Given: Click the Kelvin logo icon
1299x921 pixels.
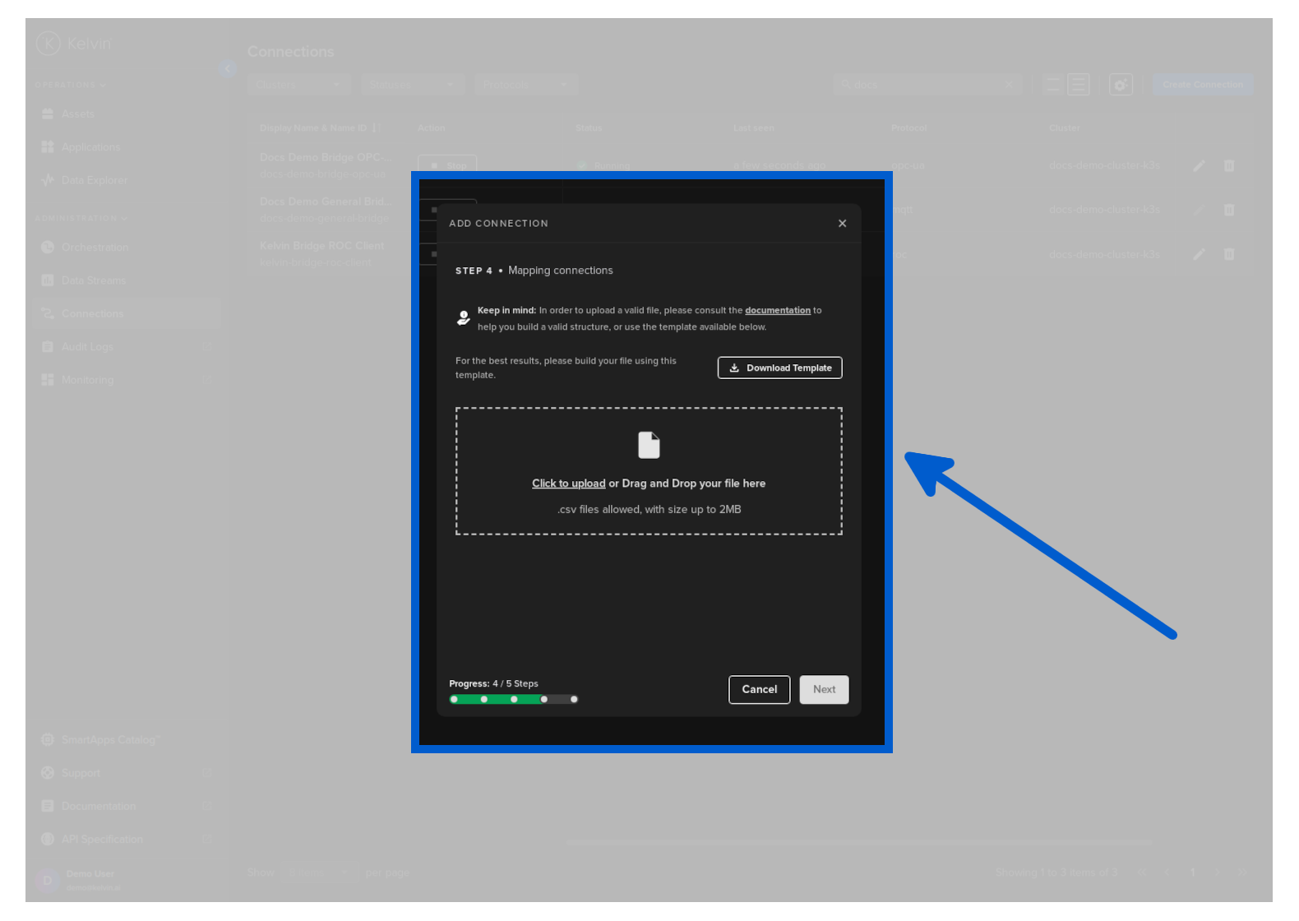Looking at the screenshot, I should (x=49, y=44).
